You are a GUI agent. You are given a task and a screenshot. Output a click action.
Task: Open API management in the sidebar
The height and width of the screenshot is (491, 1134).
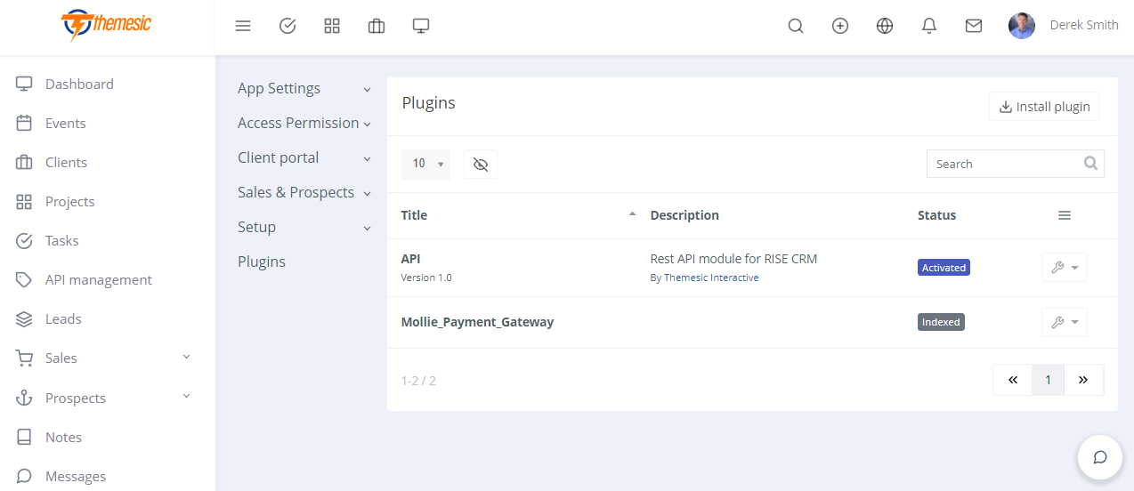coord(98,279)
